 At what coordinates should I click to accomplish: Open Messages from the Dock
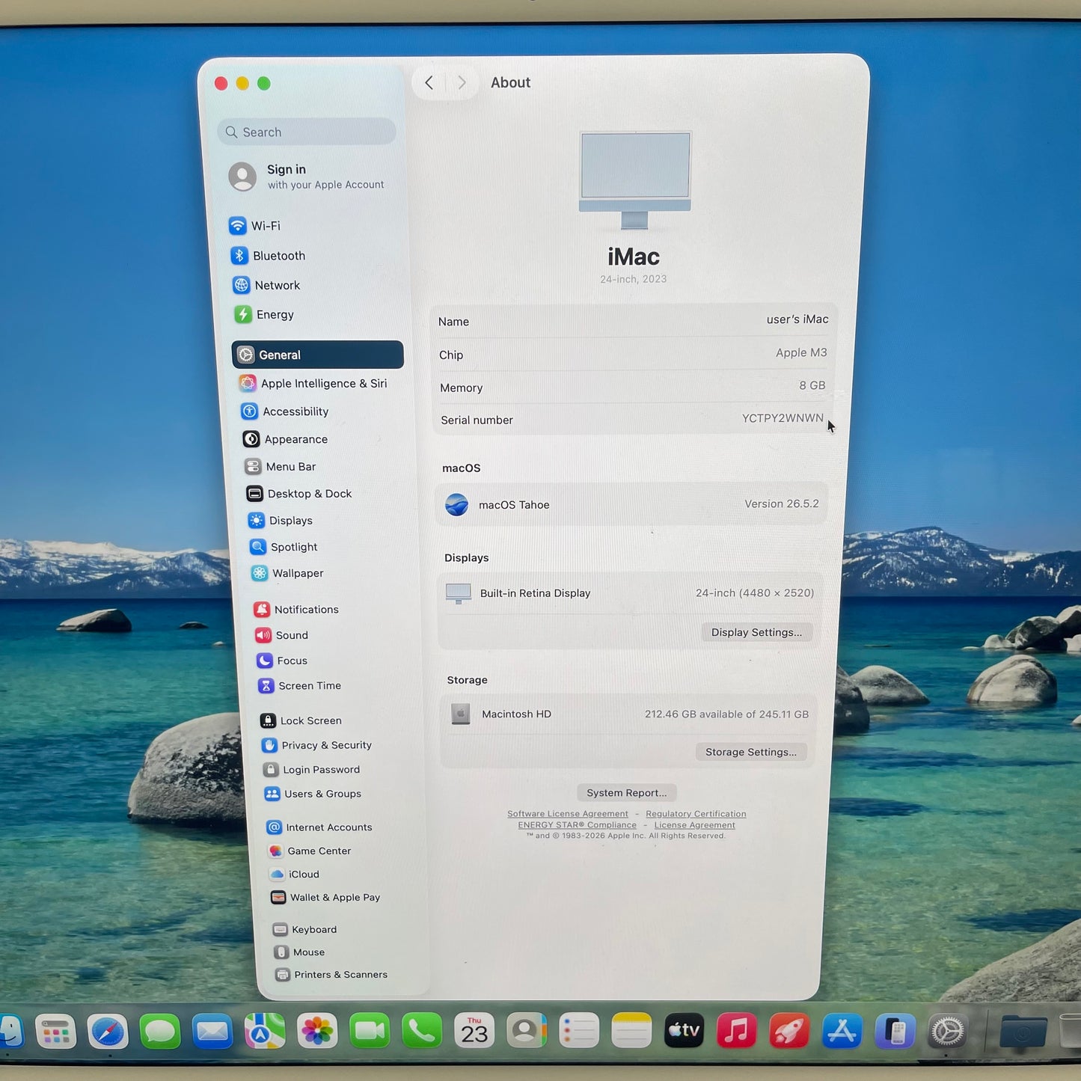coord(160,1032)
